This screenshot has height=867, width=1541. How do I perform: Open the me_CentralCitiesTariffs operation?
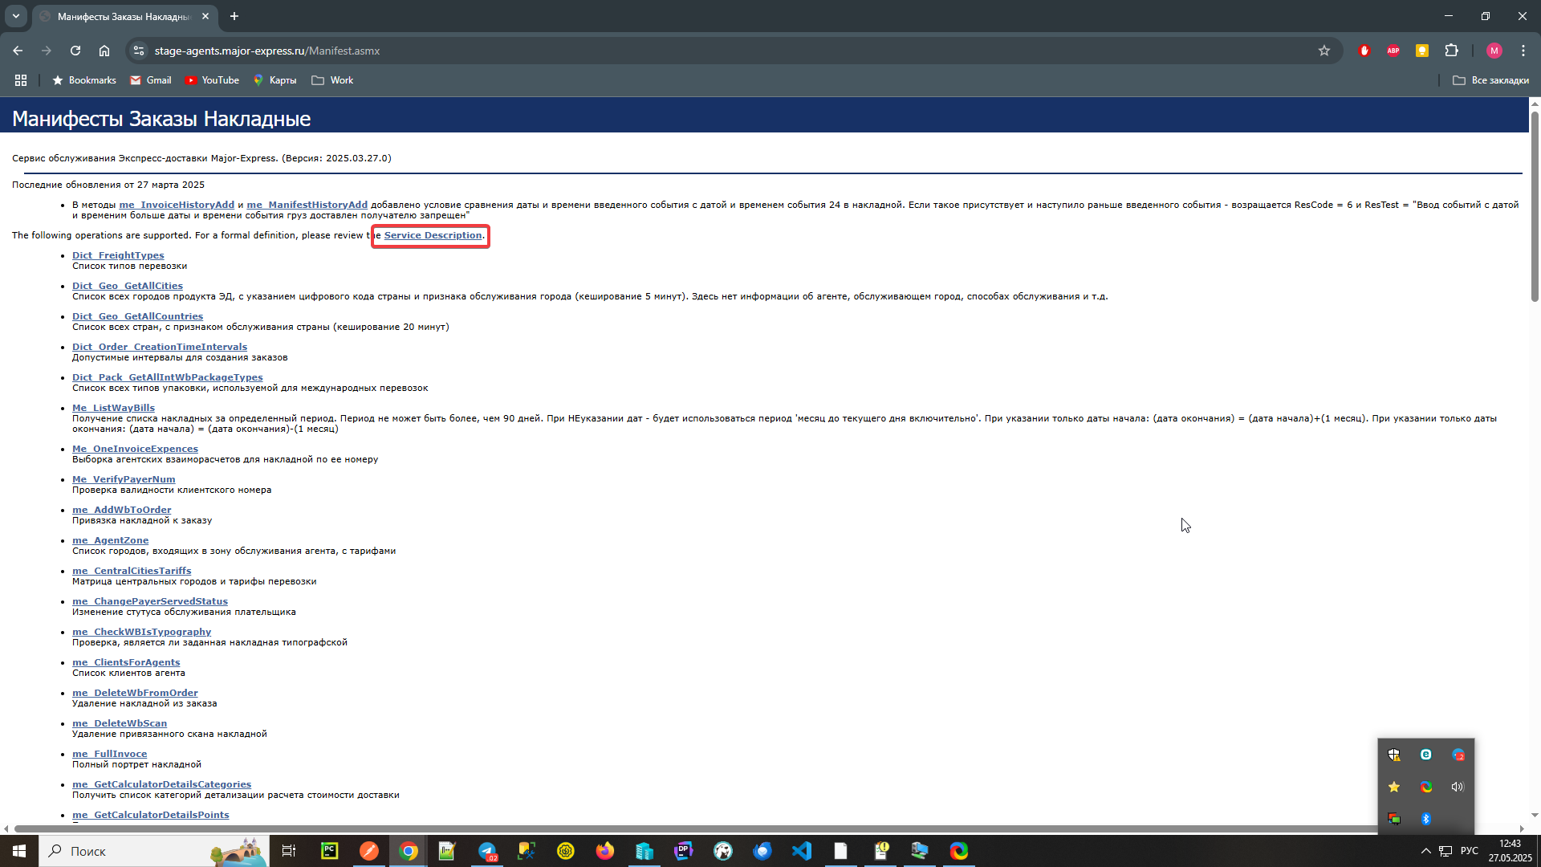[x=132, y=571]
